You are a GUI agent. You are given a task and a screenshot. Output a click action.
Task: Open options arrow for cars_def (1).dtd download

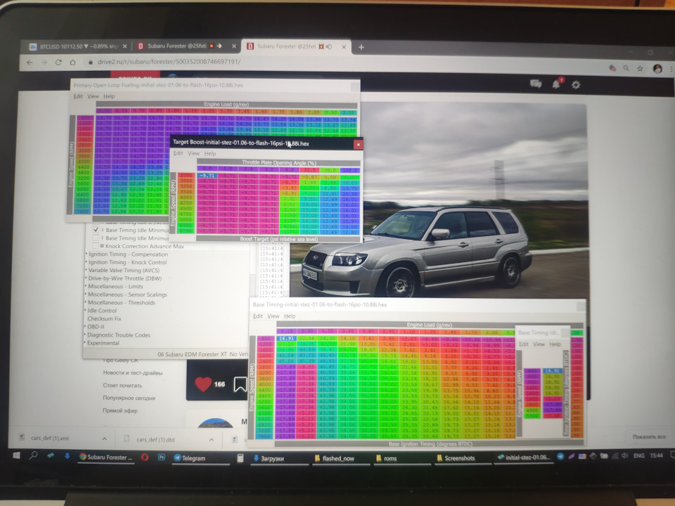coord(212,440)
